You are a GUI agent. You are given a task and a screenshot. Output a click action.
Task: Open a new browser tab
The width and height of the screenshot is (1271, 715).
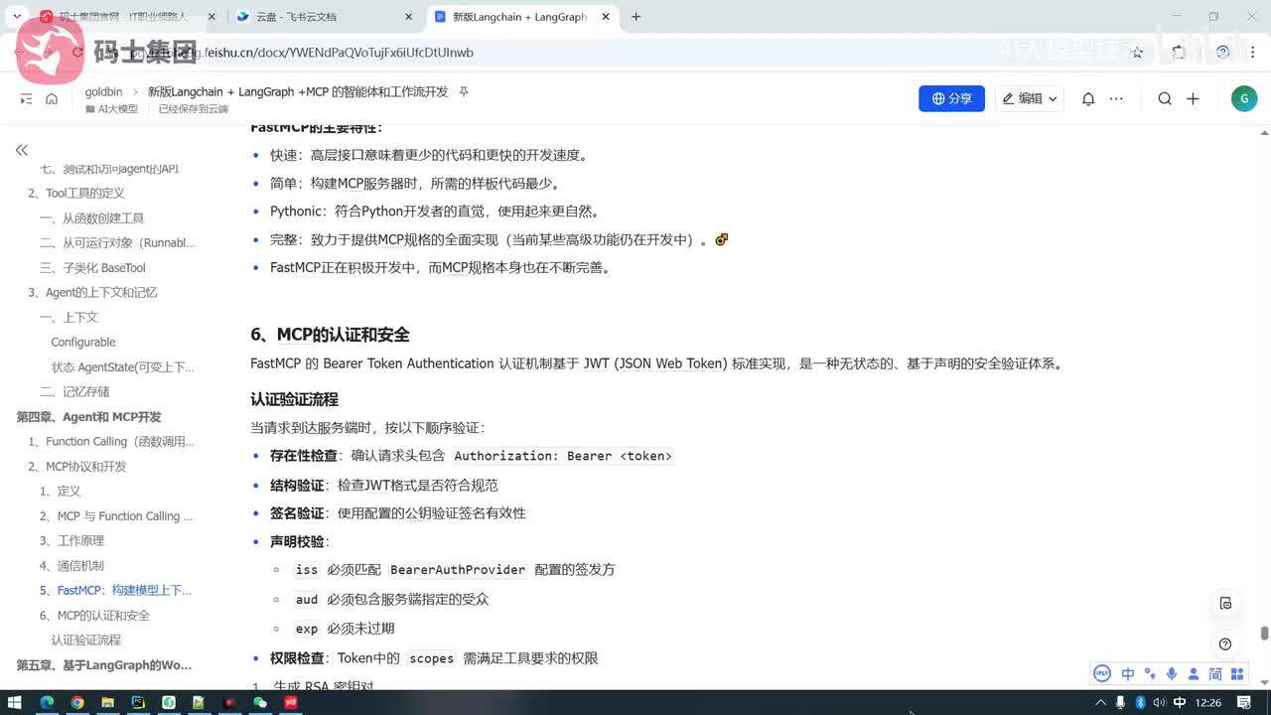(x=635, y=17)
